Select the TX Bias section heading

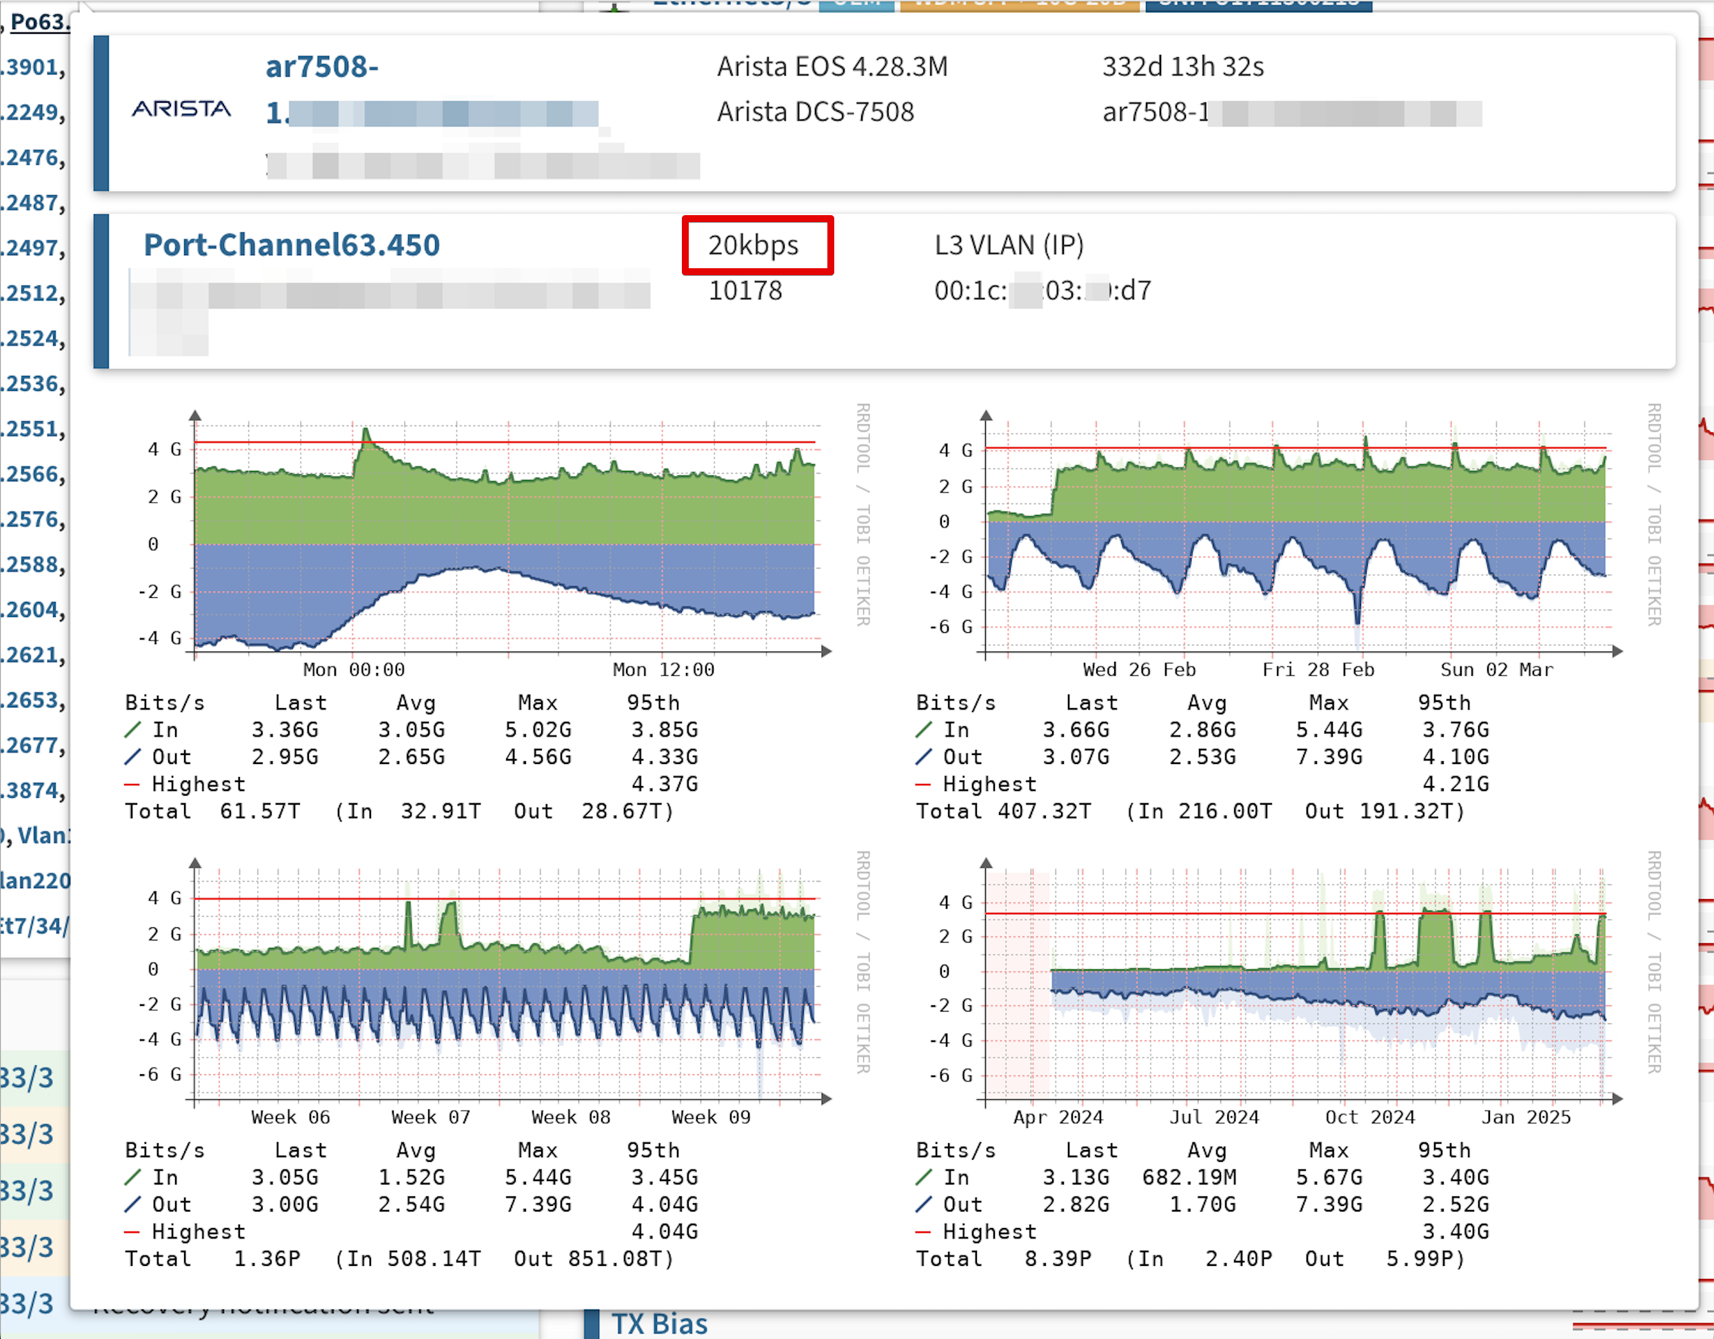pyautogui.click(x=659, y=1324)
